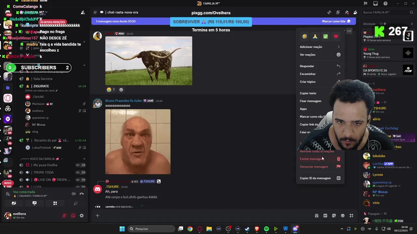Disconnect from voice with hang-up icon
The image size is (417, 234).
coord(82,194)
